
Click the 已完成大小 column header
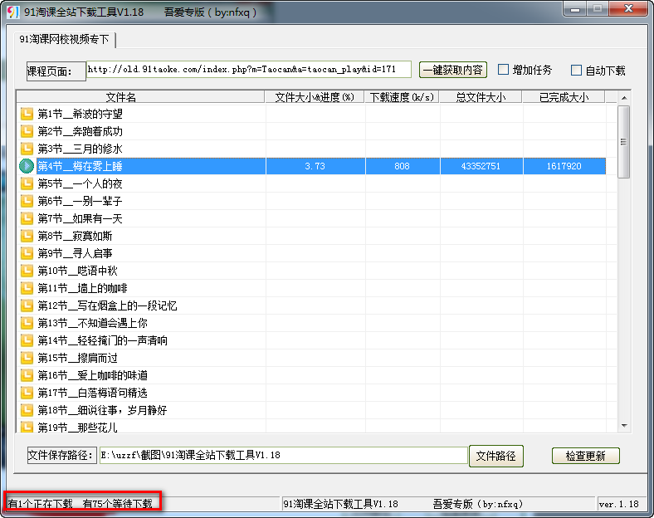tap(564, 97)
